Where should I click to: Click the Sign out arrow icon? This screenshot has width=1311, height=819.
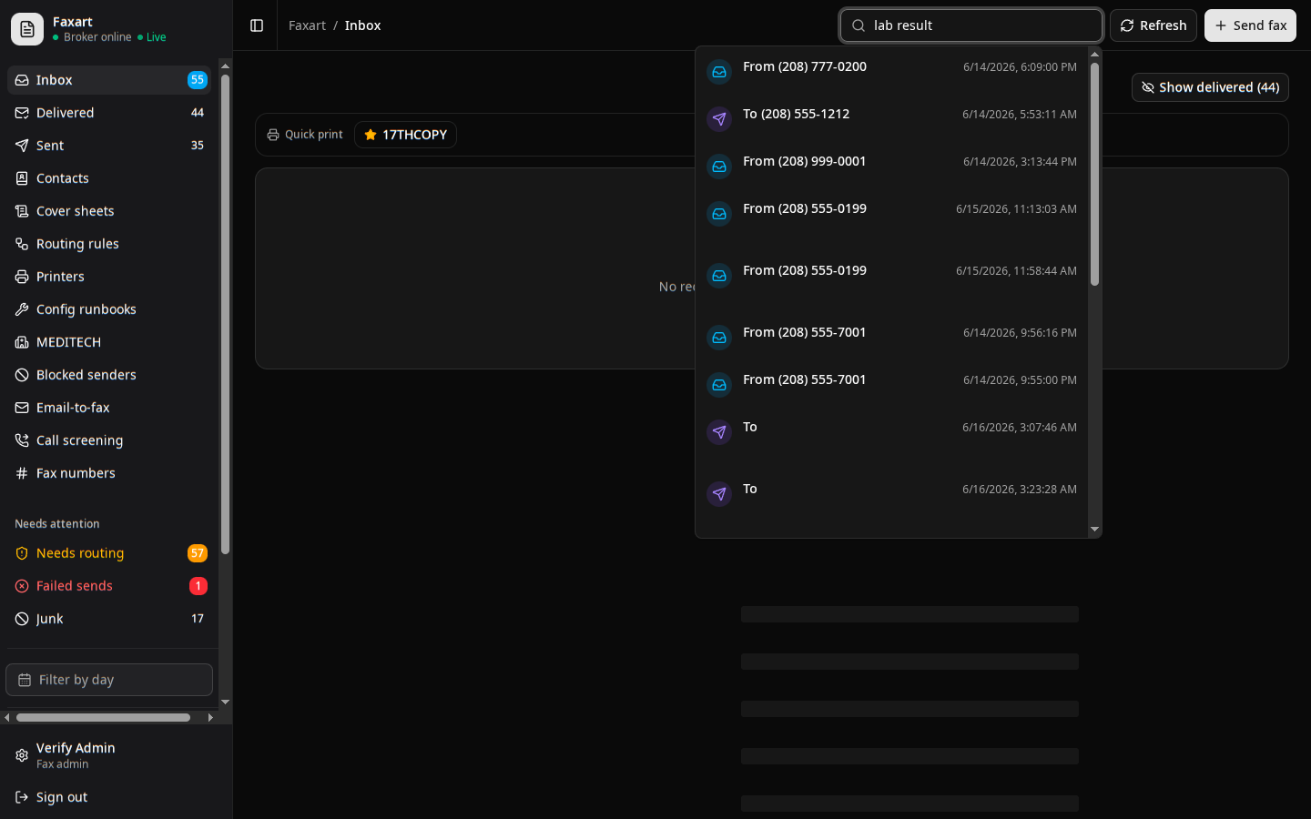coord(22,797)
